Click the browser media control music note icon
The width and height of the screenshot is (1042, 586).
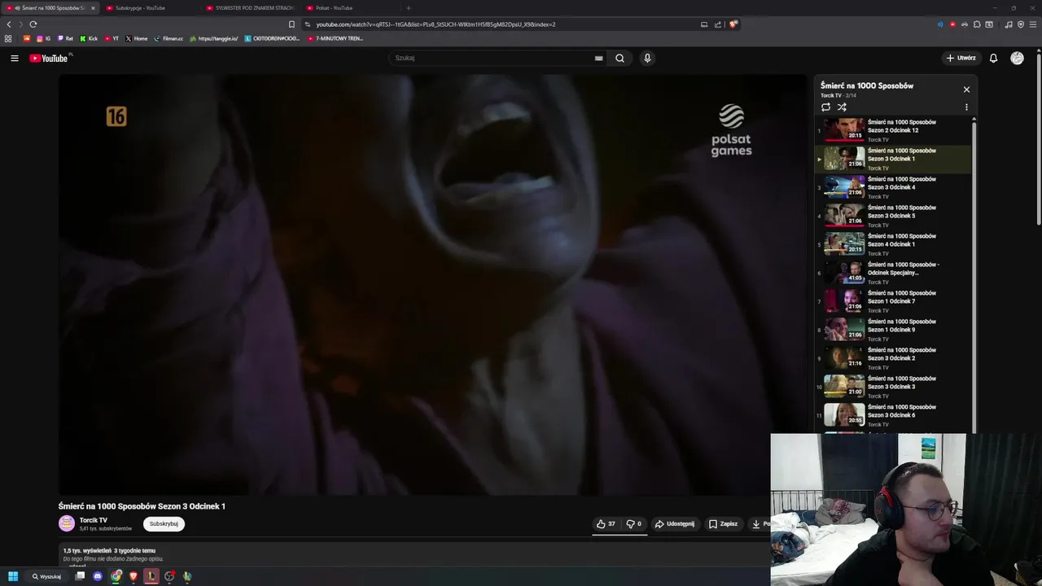(x=1009, y=24)
